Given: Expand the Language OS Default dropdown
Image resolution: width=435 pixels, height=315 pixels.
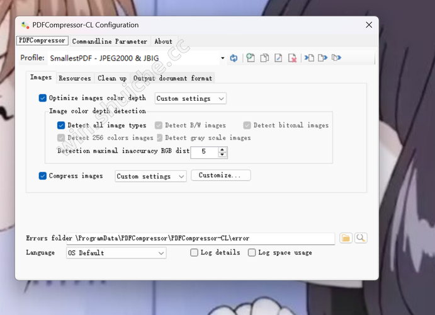Looking at the screenshot, I should pyautogui.click(x=161, y=253).
